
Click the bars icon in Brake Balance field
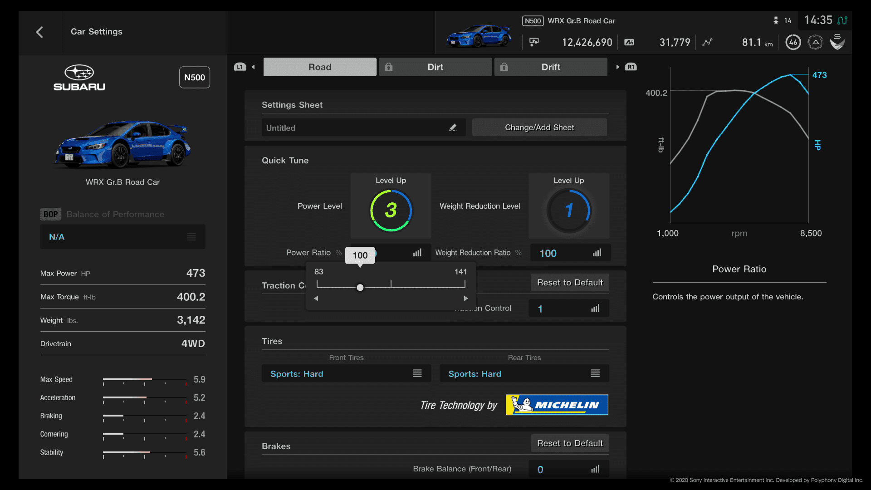(595, 469)
